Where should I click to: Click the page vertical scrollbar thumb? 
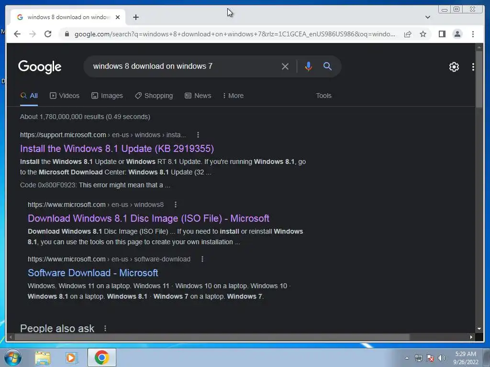(x=479, y=79)
